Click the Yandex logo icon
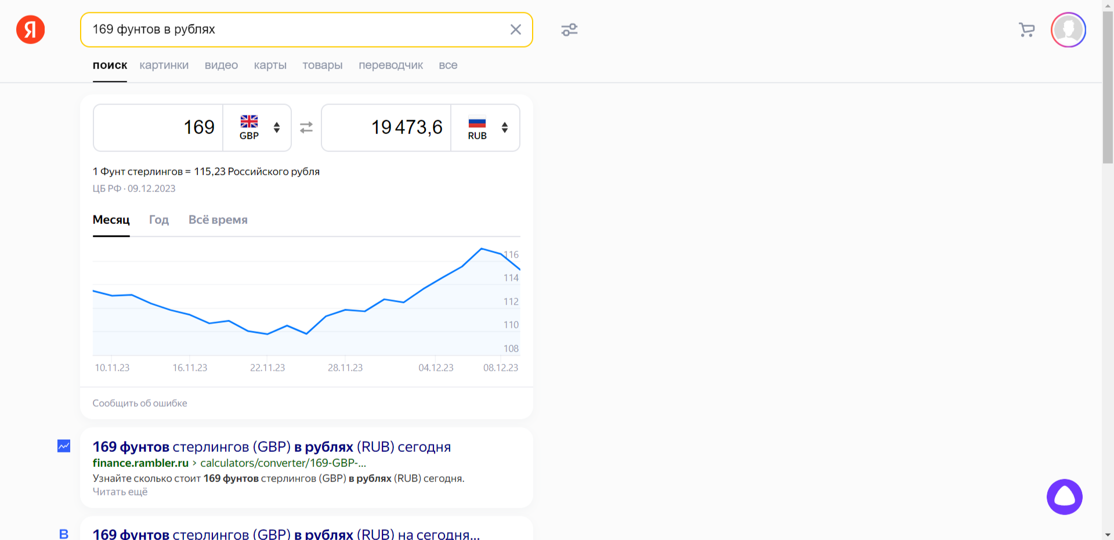 point(30,30)
